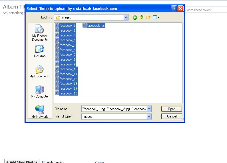The width and height of the screenshot is (227, 163).
Task: Click Add More Photos button
Action: tap(22, 162)
